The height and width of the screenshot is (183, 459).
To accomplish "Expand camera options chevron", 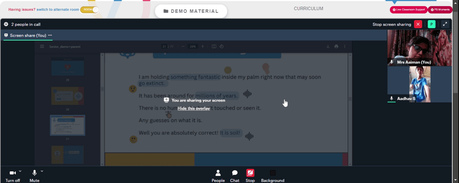I will [20, 171].
